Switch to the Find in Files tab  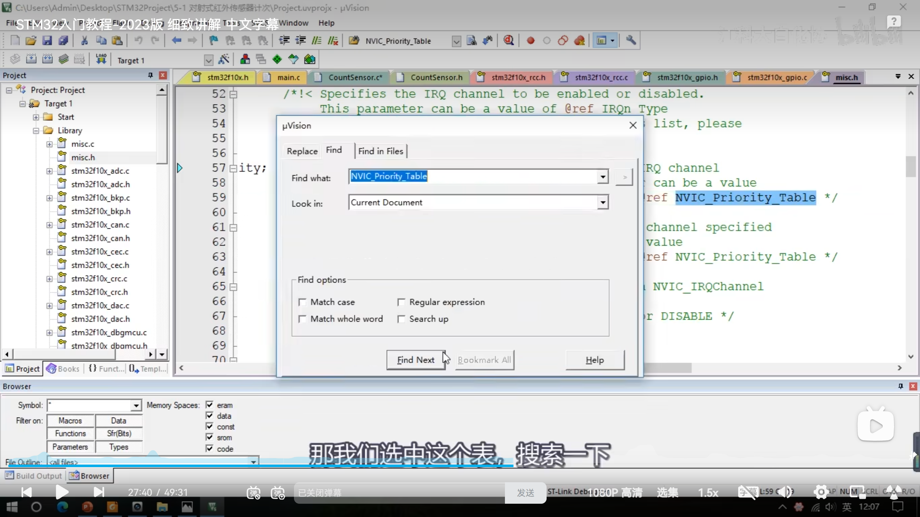click(380, 151)
